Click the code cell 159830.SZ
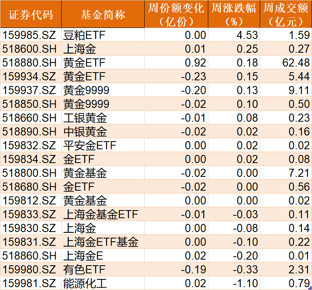Viewport: 312px width, 290px height. (29, 228)
